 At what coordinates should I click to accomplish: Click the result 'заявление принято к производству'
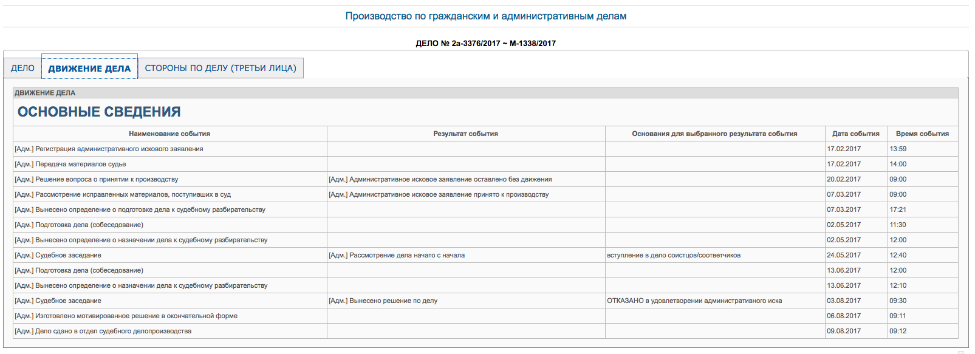click(x=439, y=194)
